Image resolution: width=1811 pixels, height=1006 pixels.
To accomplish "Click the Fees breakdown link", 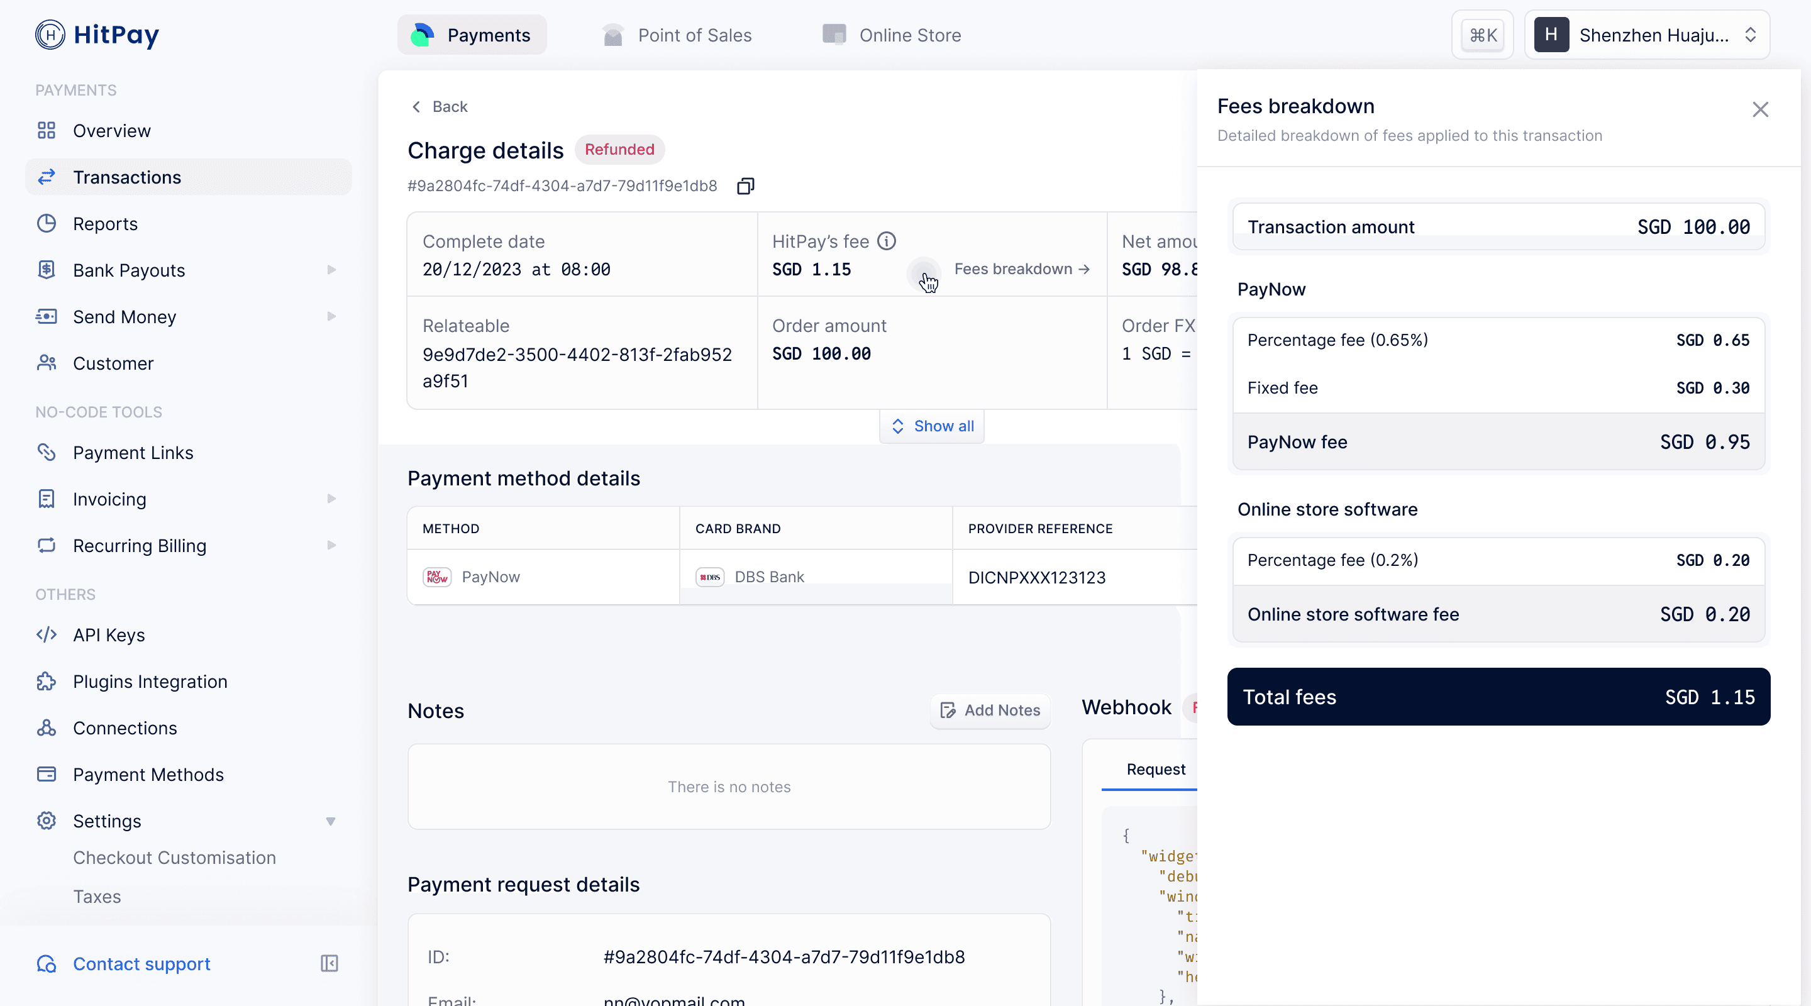I will [x=1021, y=268].
